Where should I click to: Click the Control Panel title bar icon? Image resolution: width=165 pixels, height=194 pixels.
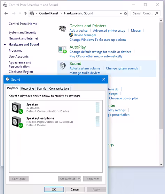[x=5, y=5]
